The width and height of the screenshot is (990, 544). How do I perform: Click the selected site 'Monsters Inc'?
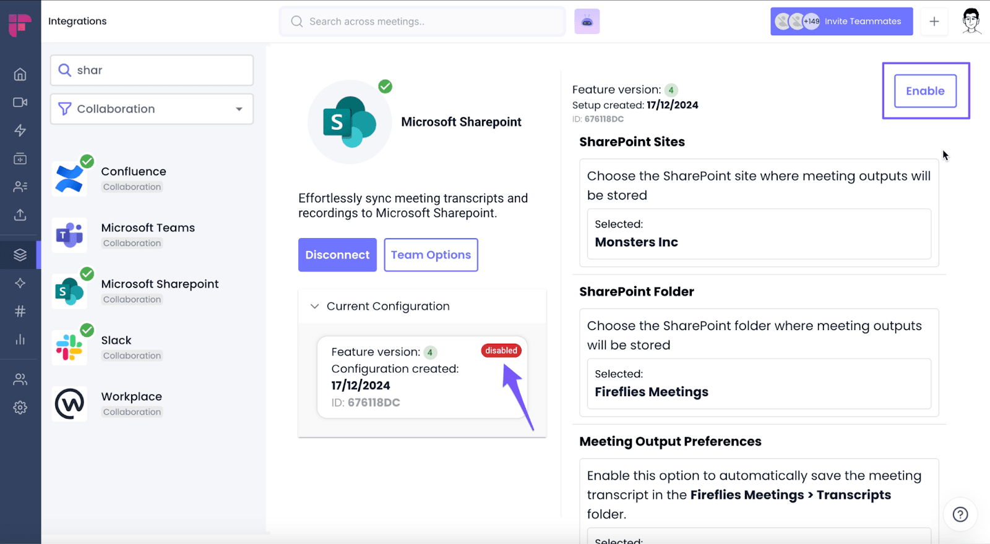[x=636, y=242]
